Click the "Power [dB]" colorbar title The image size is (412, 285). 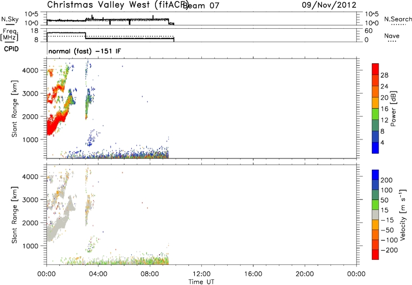tap(393, 109)
